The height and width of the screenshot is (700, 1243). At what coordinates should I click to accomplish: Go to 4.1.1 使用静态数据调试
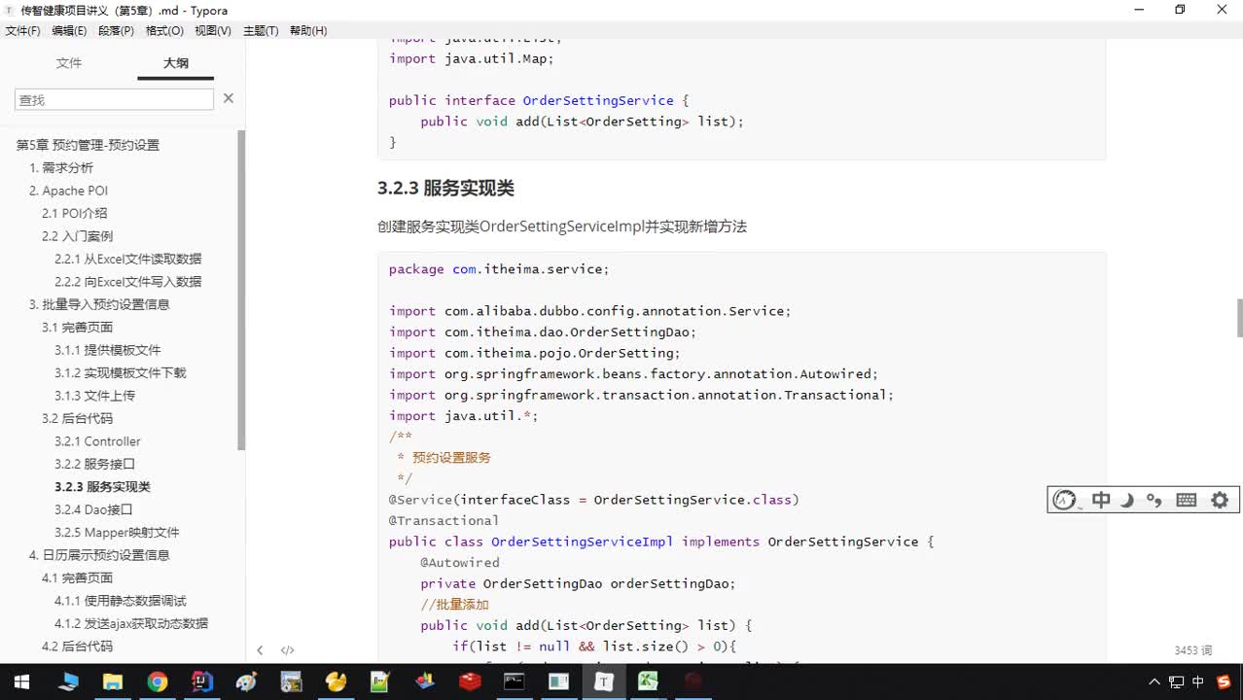(120, 601)
